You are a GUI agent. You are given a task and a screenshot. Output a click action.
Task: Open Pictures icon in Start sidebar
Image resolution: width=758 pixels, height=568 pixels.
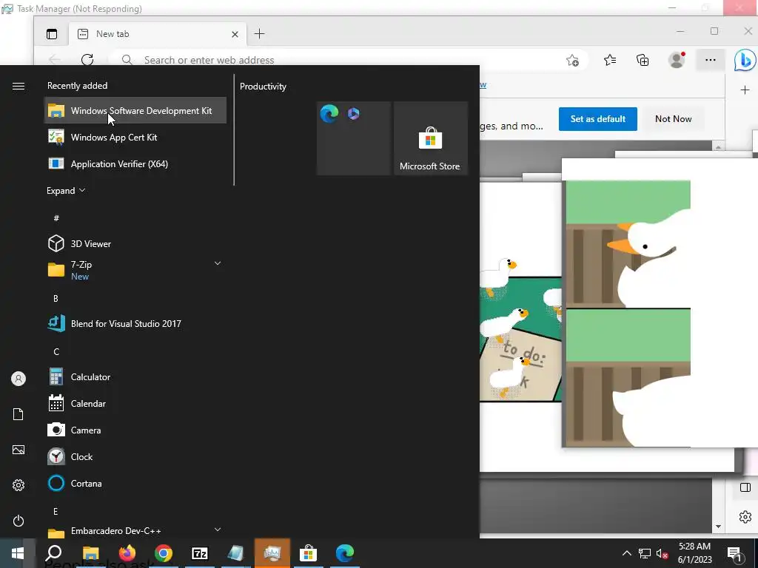(19, 450)
